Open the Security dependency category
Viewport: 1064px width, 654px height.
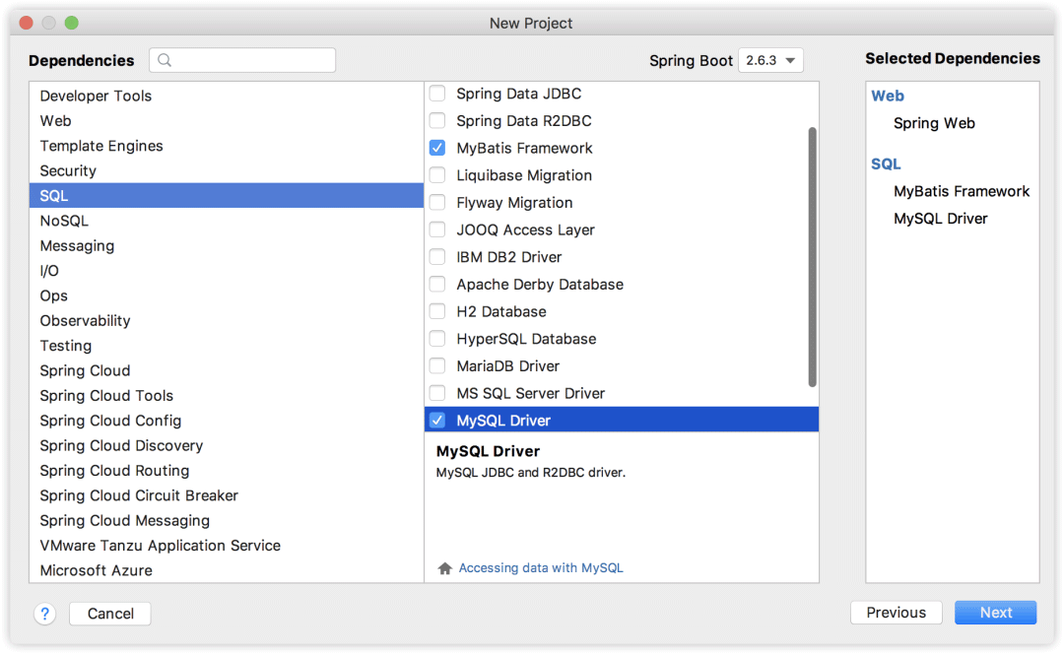tap(68, 170)
